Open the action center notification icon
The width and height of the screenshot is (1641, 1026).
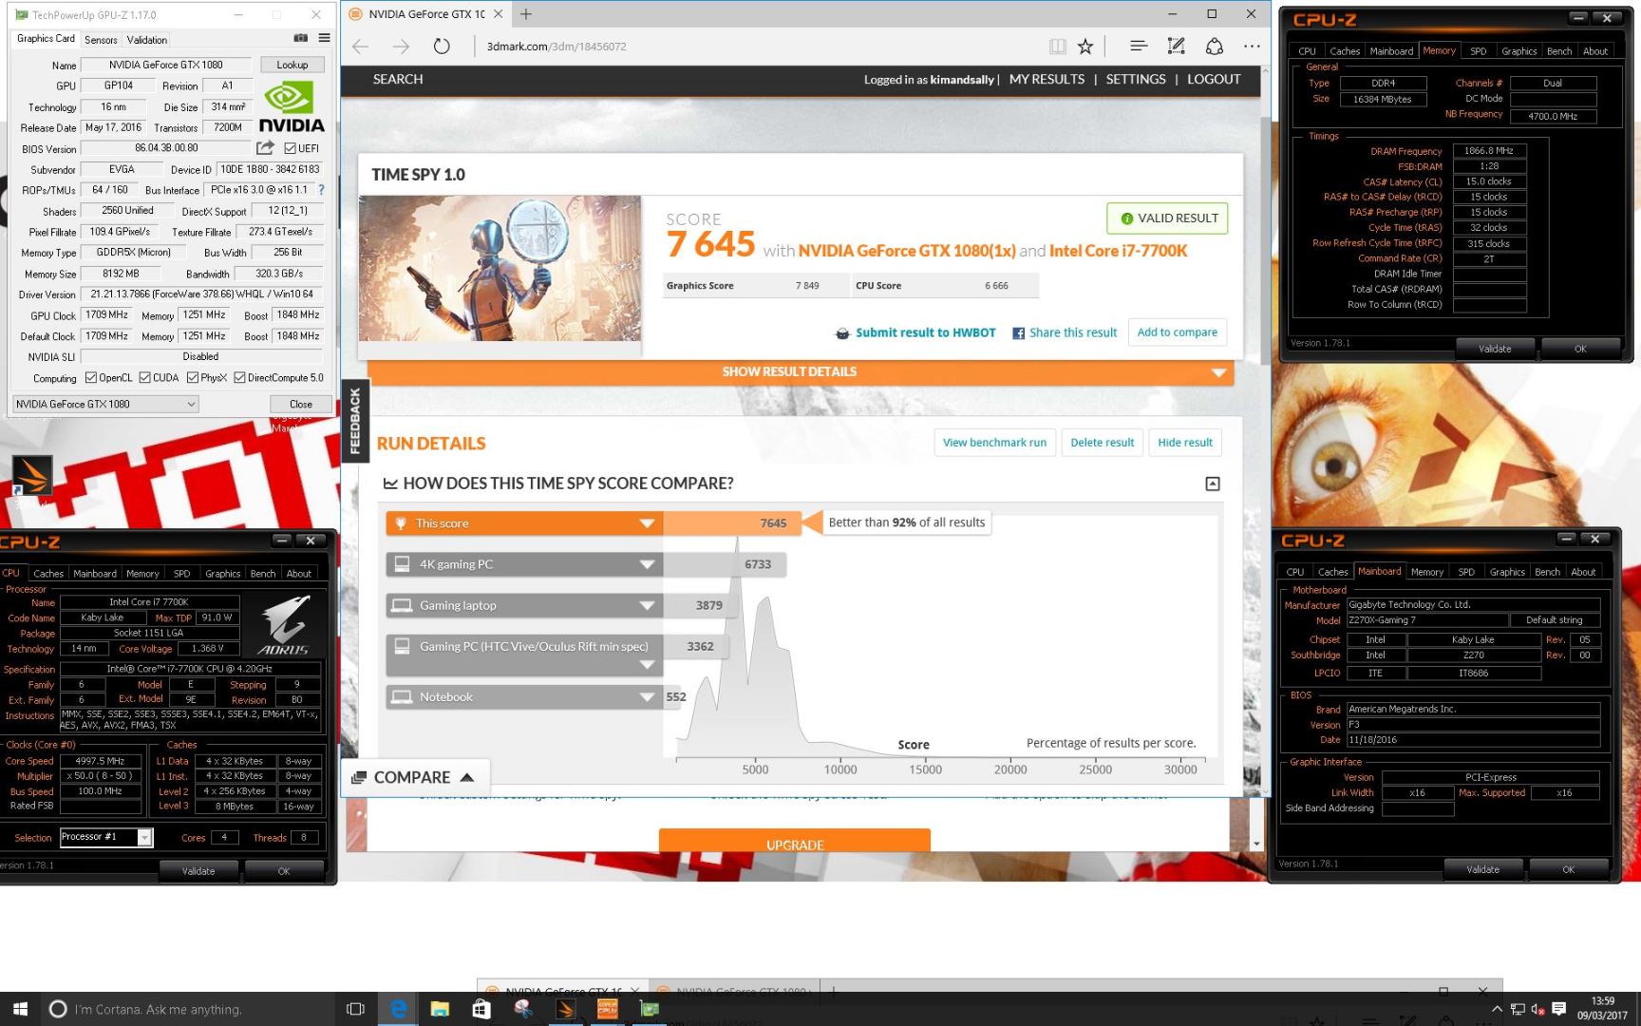1558,1009
